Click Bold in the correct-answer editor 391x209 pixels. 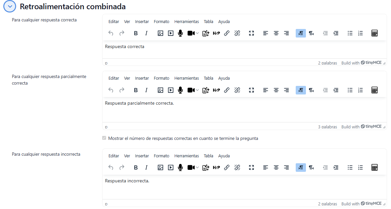pos(136,33)
